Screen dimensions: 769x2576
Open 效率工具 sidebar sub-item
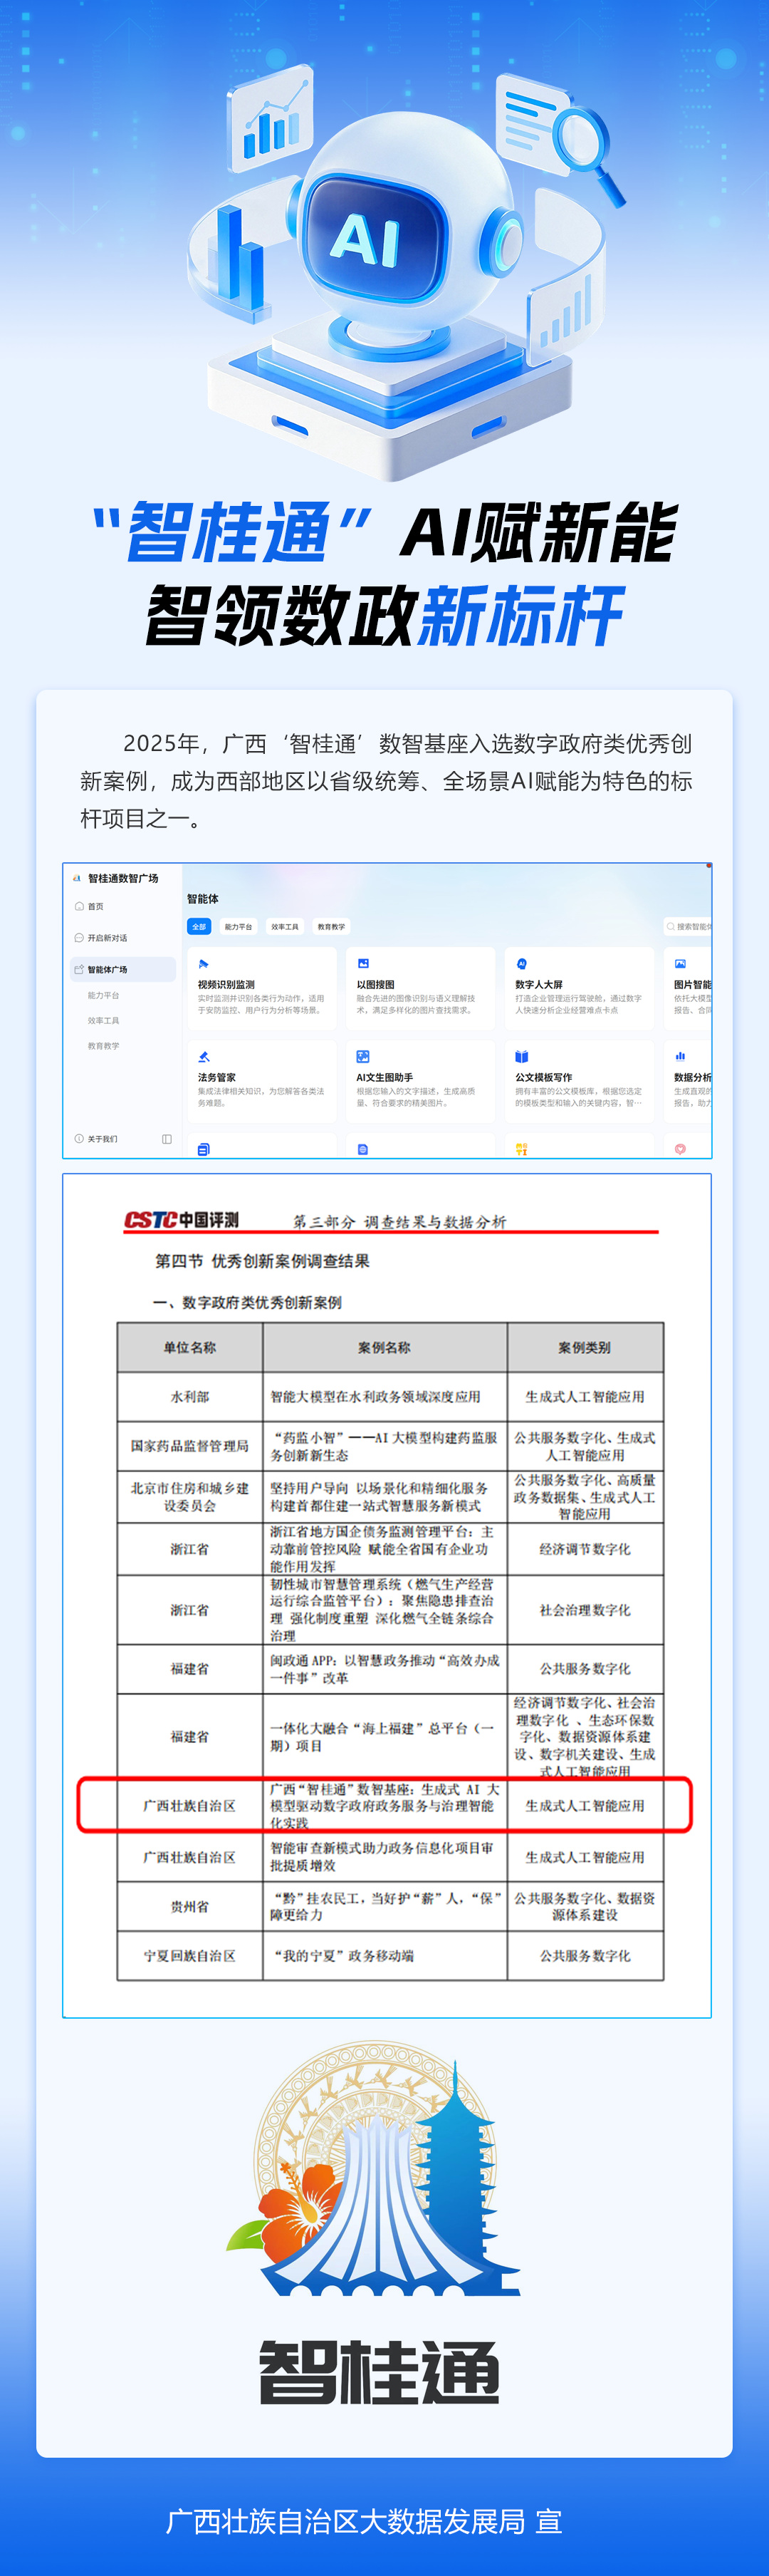(103, 1020)
